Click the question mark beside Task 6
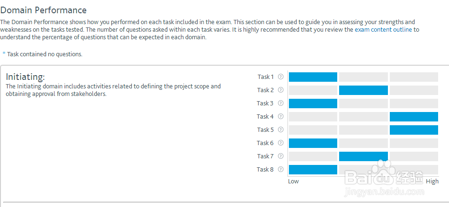Image resolution: width=449 pixels, height=207 pixels. 280,143
